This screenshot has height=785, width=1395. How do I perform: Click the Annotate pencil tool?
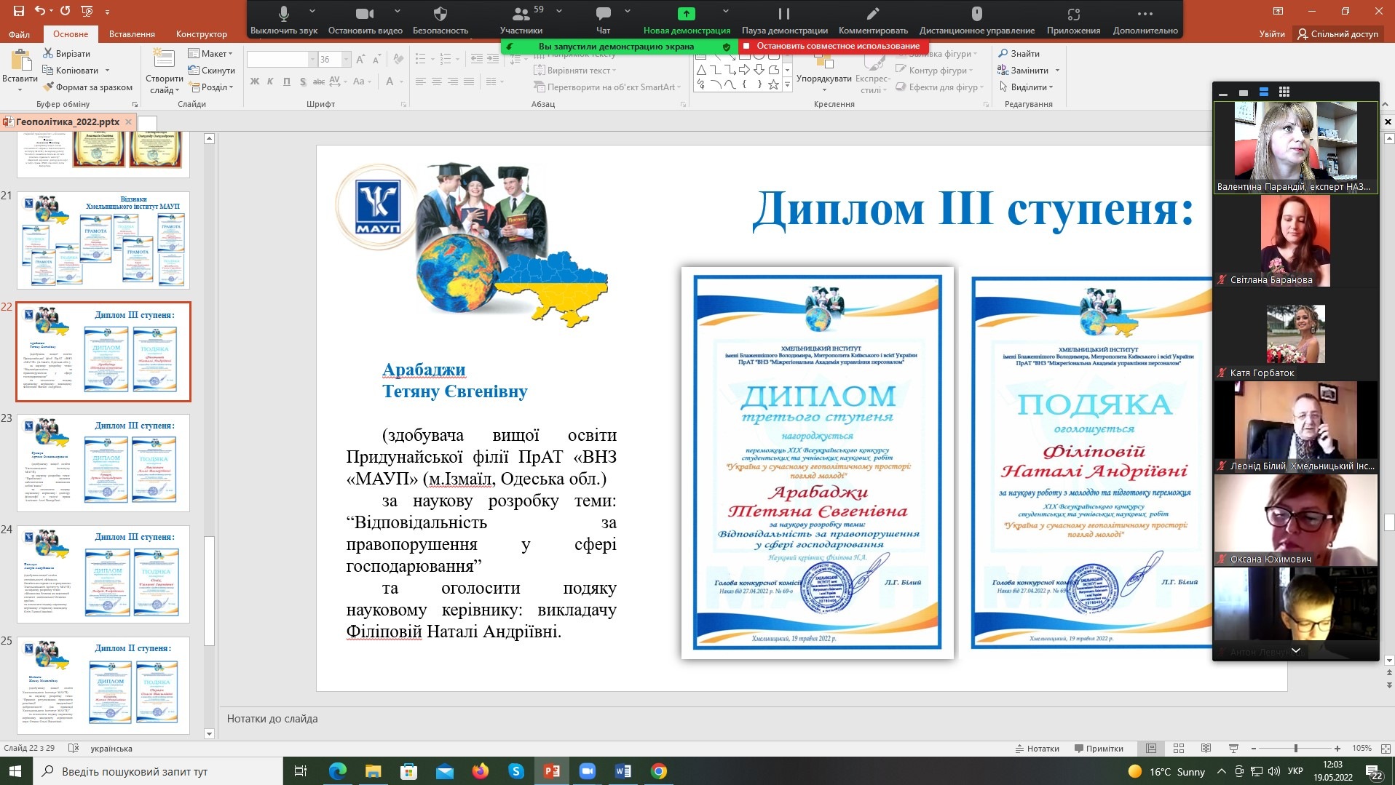tap(873, 20)
